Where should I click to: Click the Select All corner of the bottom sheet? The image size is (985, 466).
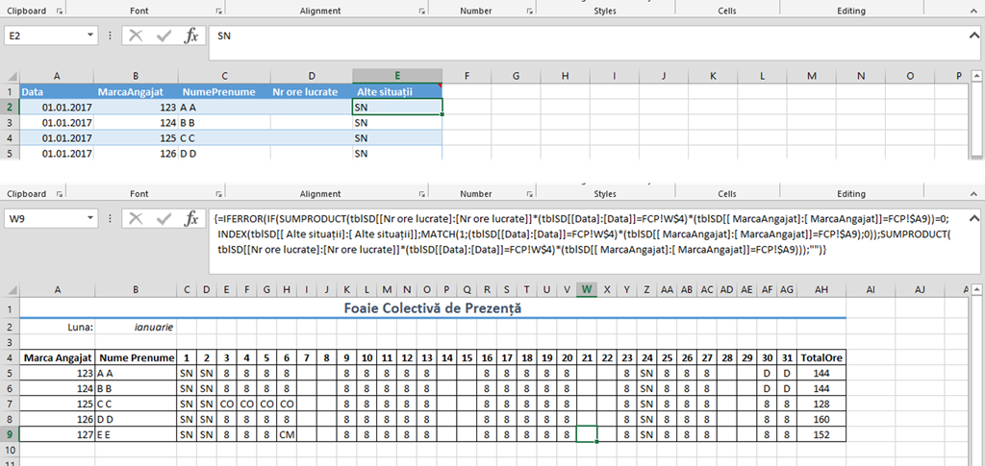point(10,288)
